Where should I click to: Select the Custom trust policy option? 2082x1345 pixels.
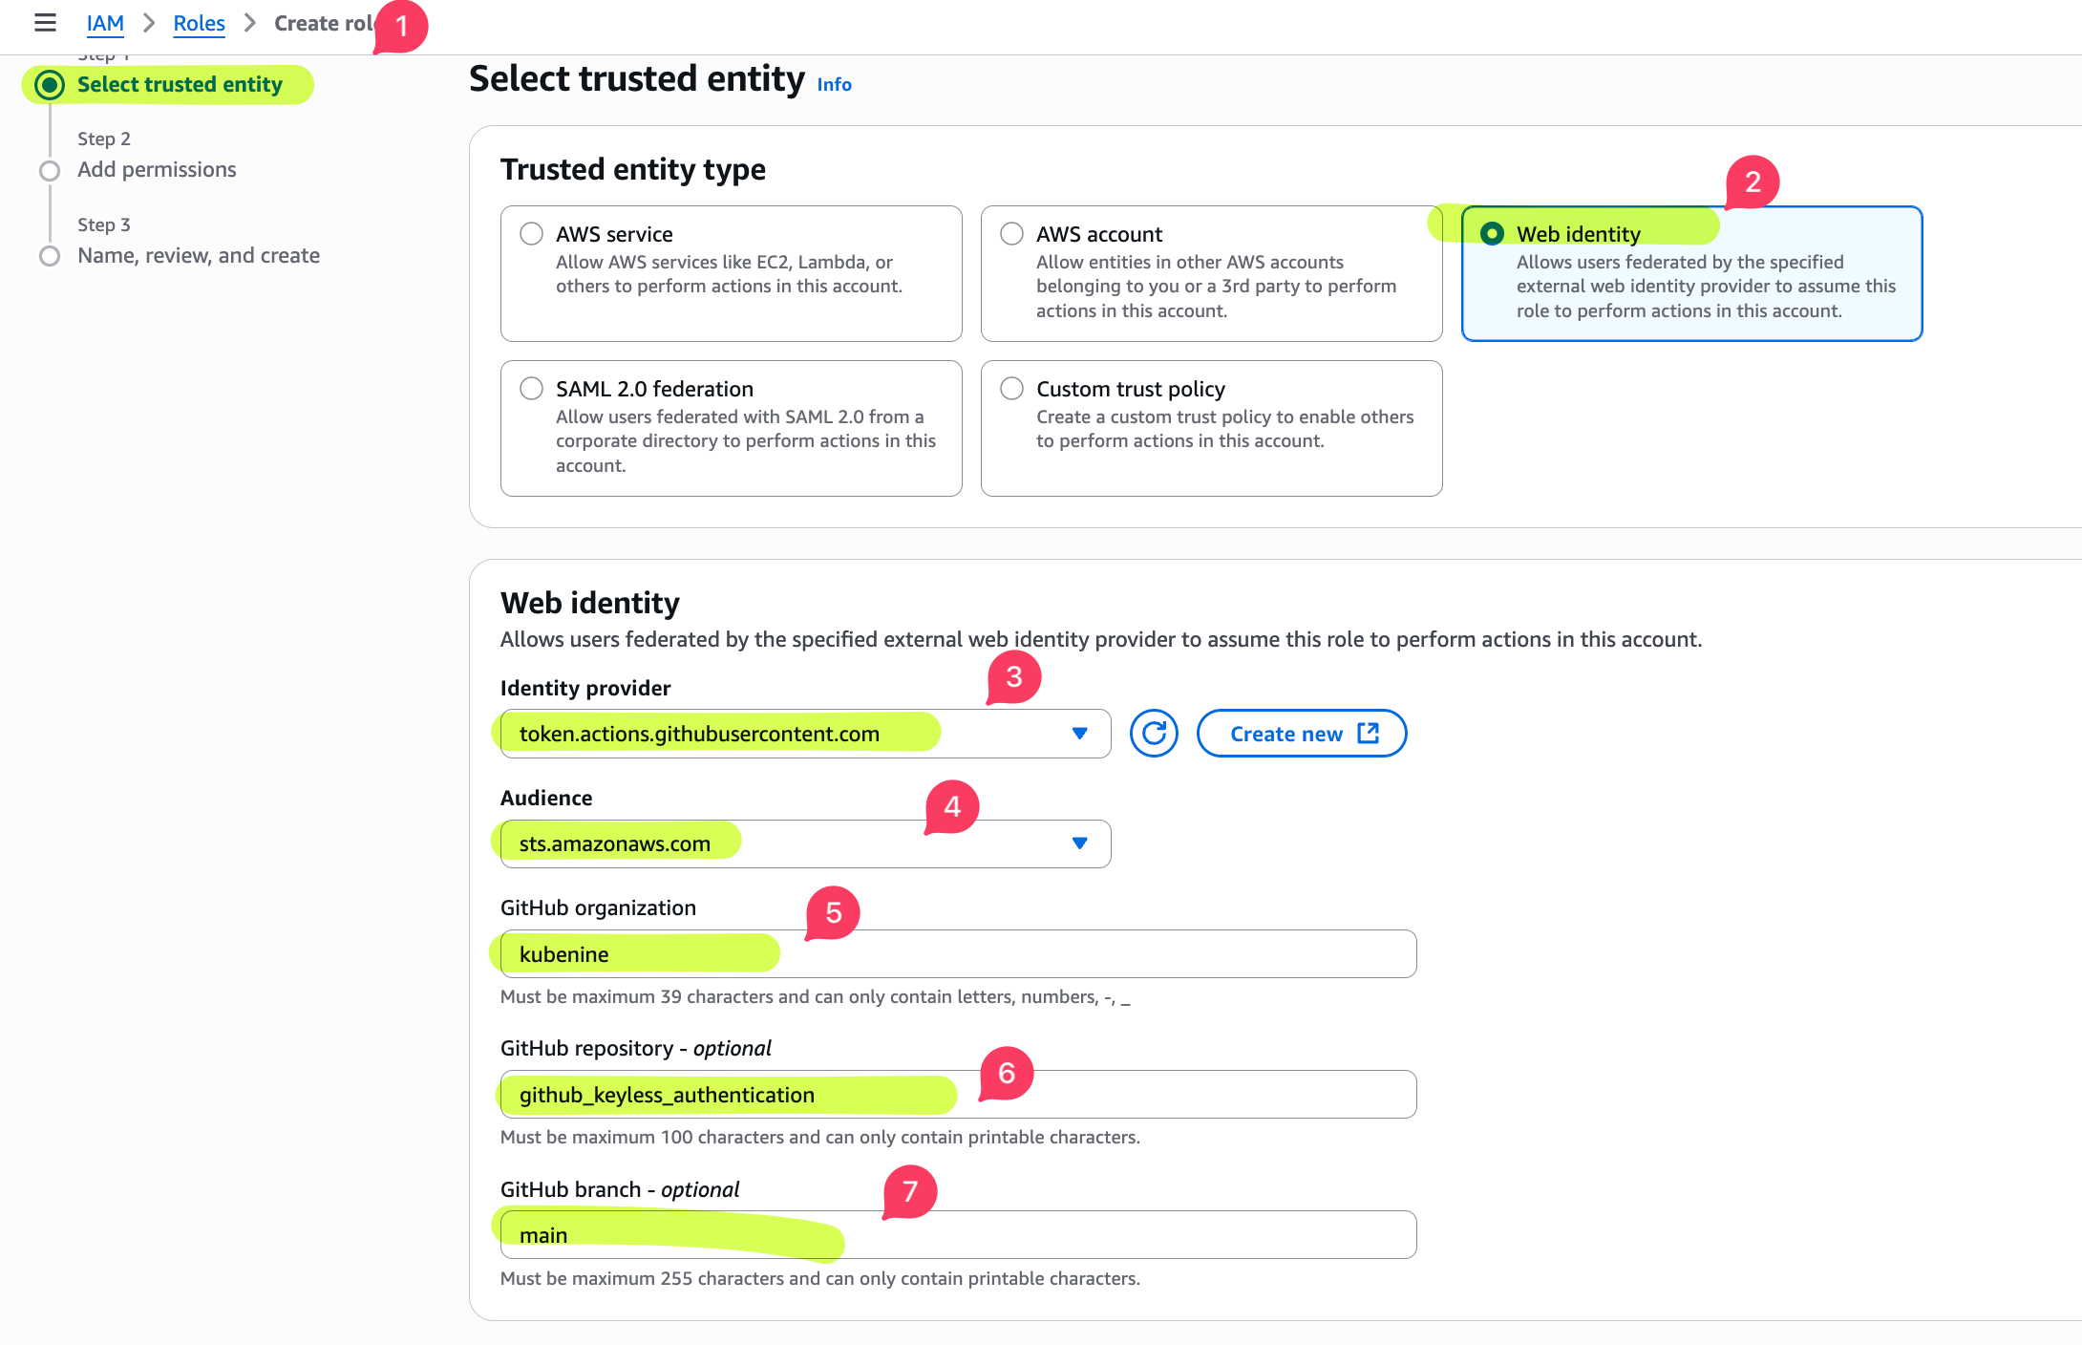[x=1011, y=388]
